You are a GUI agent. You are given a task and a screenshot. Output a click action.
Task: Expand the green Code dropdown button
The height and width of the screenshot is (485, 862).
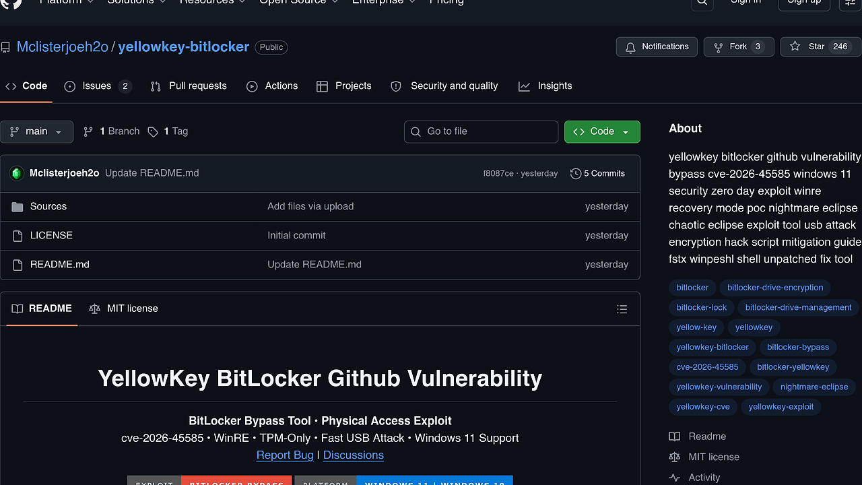pos(602,131)
